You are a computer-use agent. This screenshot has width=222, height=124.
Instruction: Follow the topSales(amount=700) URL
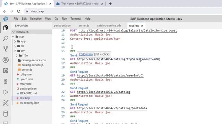[x=119, y=59]
